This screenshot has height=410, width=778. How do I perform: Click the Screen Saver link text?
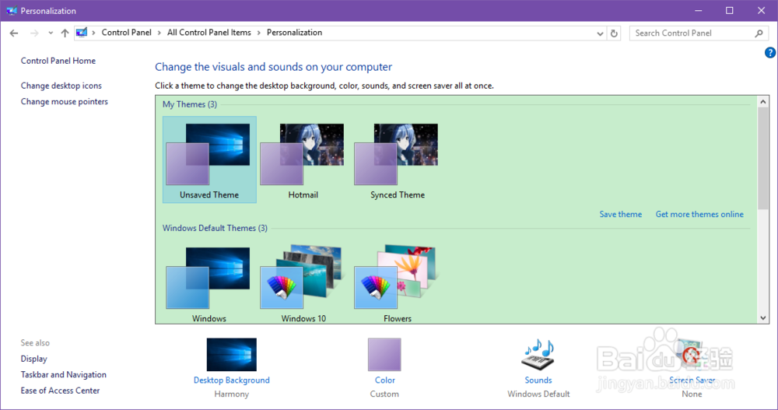(692, 380)
